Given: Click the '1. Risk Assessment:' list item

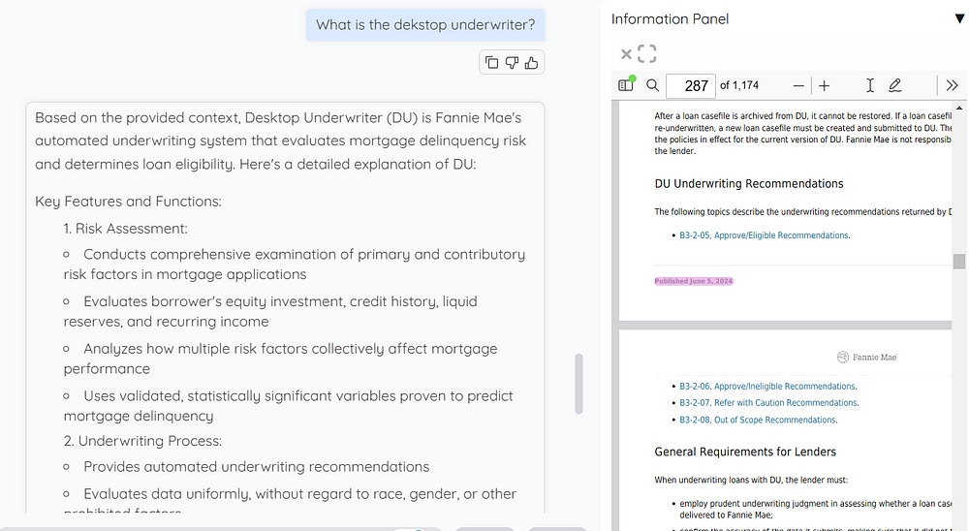Looking at the screenshot, I should coord(125,229).
